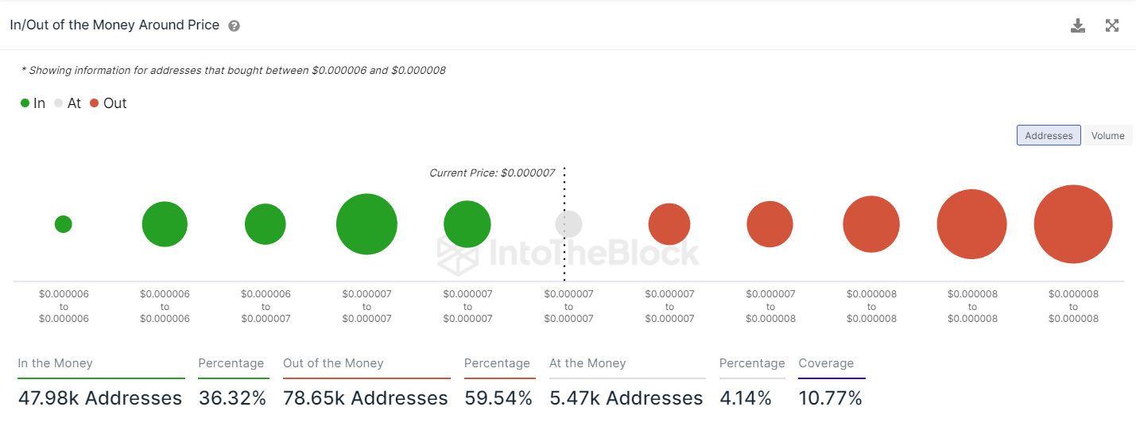
Task: Select the largest green bubble
Action: coord(366,224)
